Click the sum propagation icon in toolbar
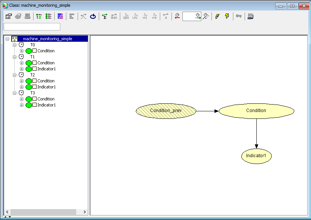The height and width of the screenshot is (220, 311). pyautogui.click(x=104, y=16)
